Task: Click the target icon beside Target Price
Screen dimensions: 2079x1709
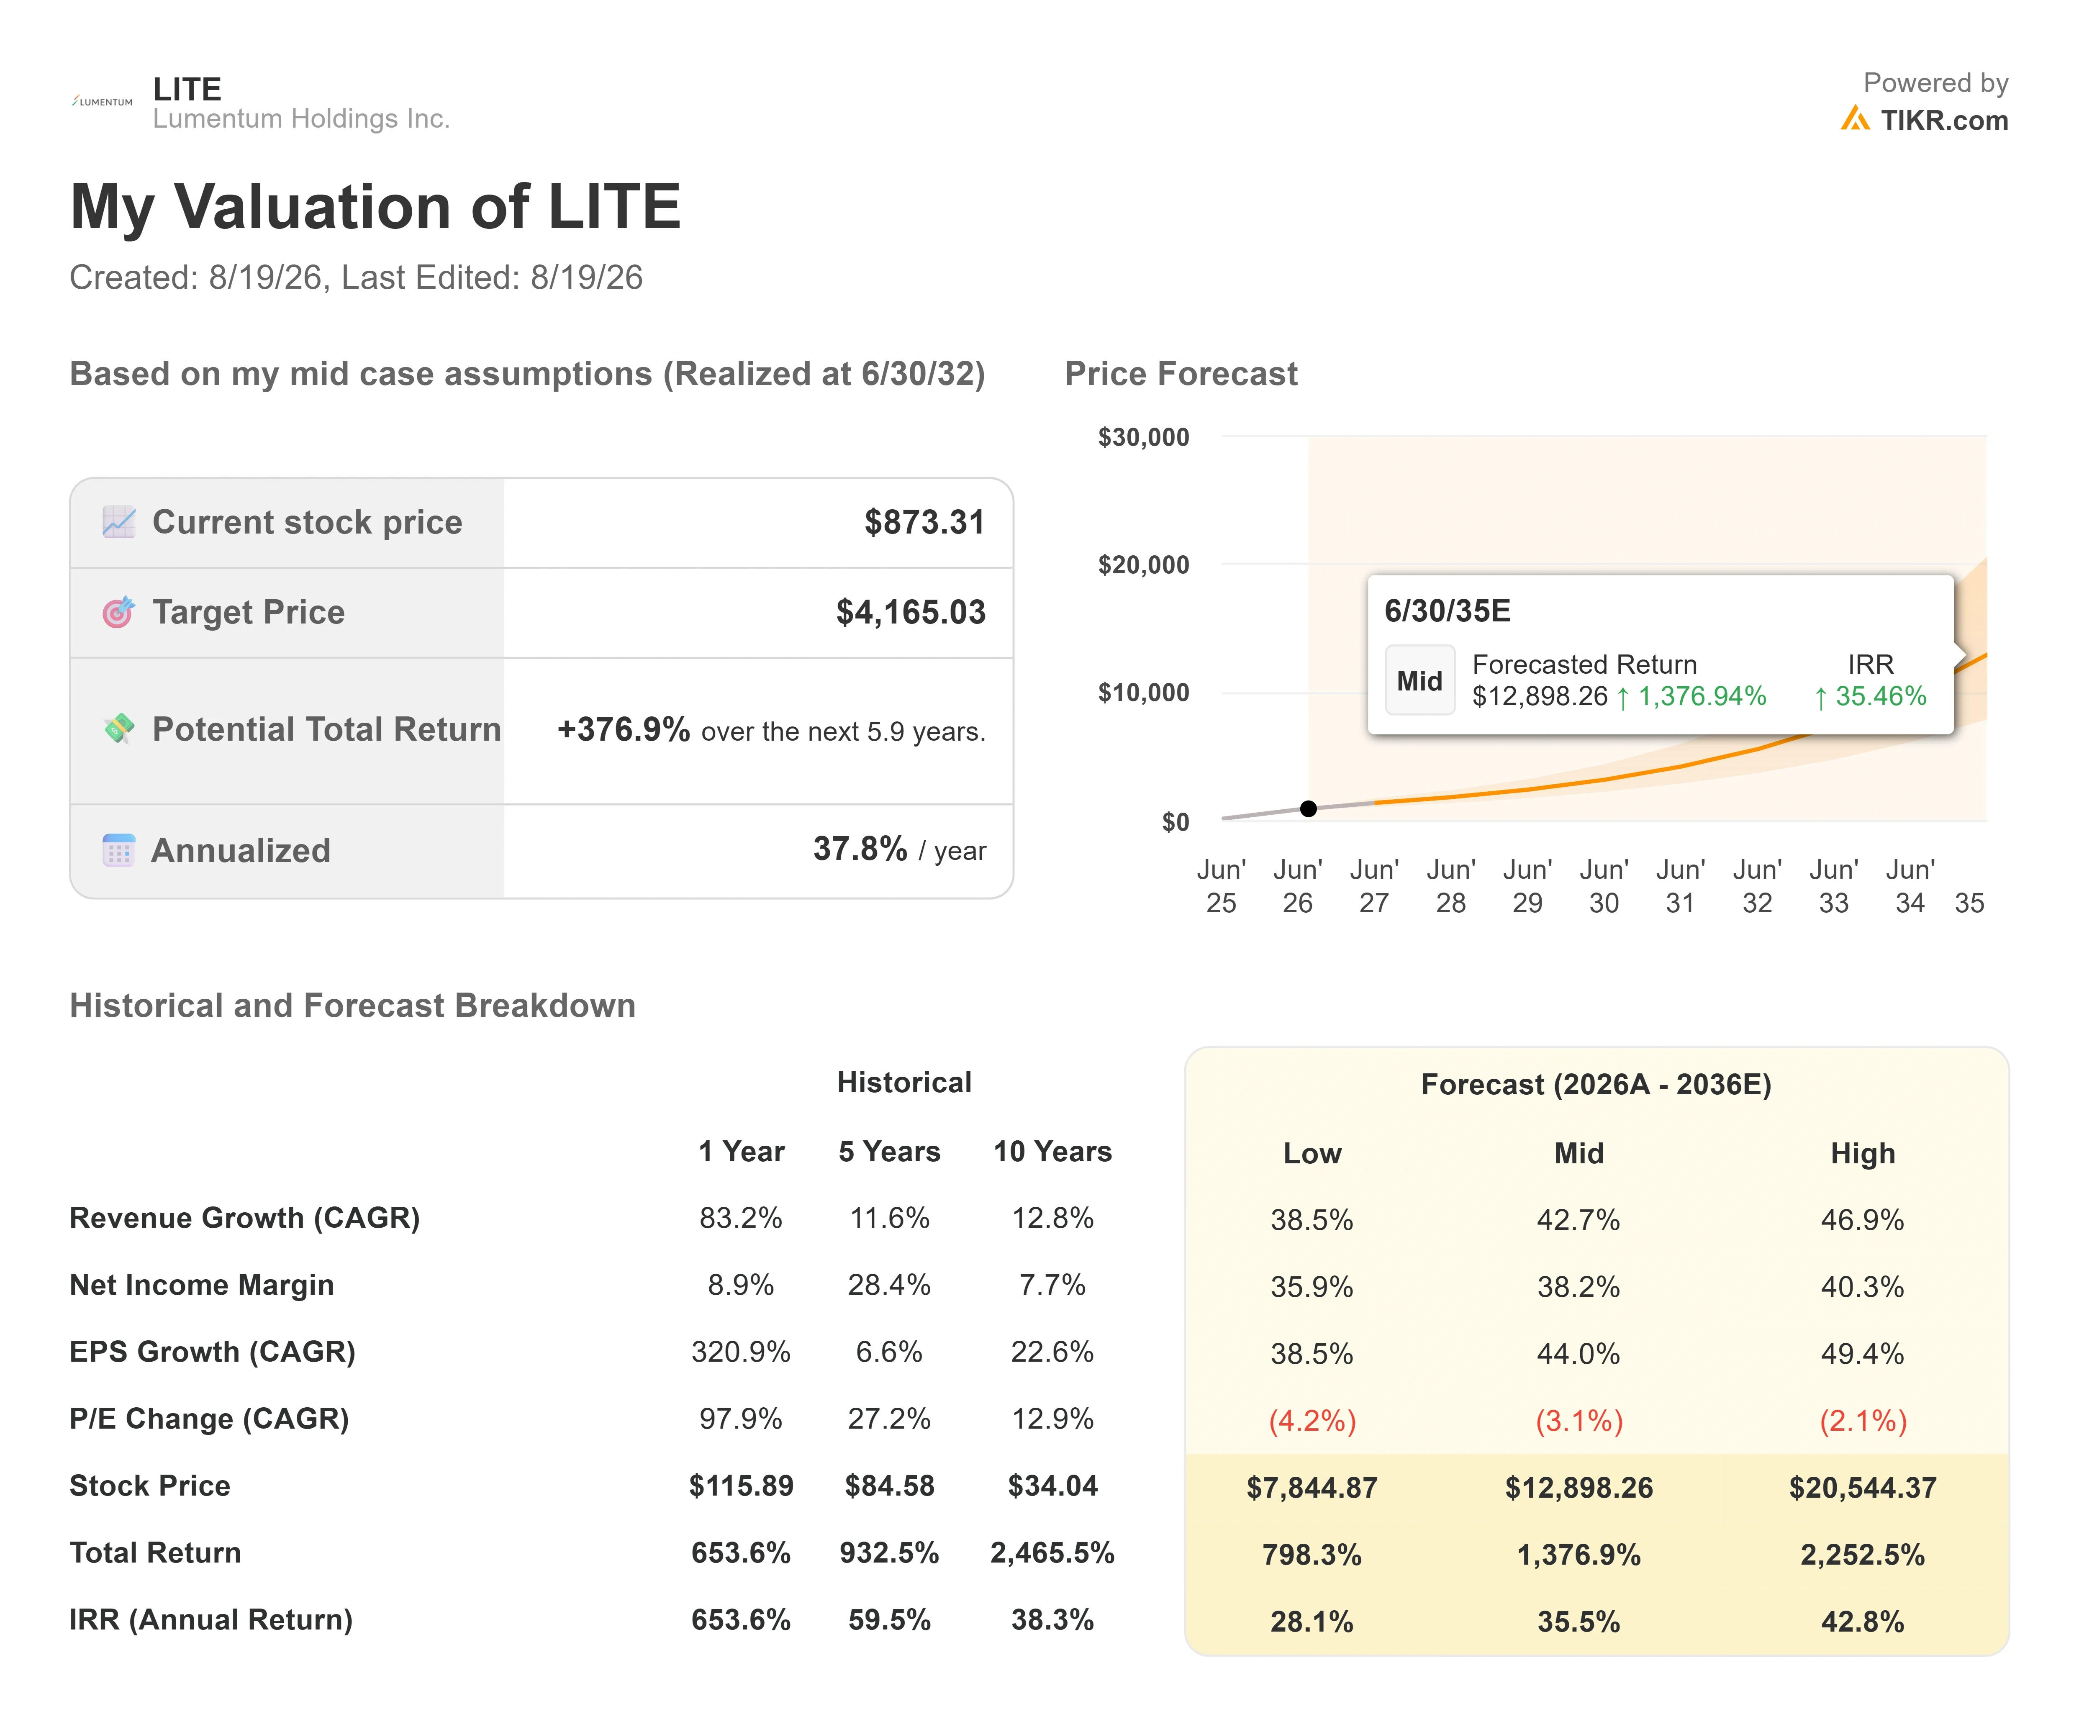Action: pyautogui.click(x=119, y=612)
